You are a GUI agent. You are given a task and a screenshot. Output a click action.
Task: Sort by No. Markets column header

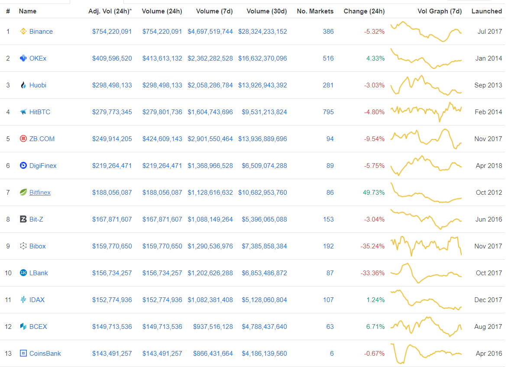point(315,11)
